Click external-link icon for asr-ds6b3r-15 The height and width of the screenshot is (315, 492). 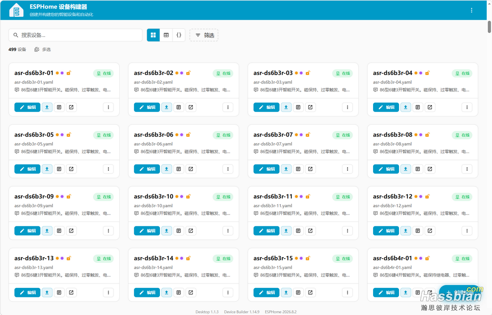(x=310, y=292)
